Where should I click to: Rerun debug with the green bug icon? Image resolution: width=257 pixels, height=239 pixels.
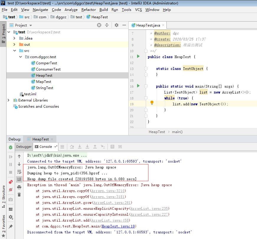(x=11, y=147)
